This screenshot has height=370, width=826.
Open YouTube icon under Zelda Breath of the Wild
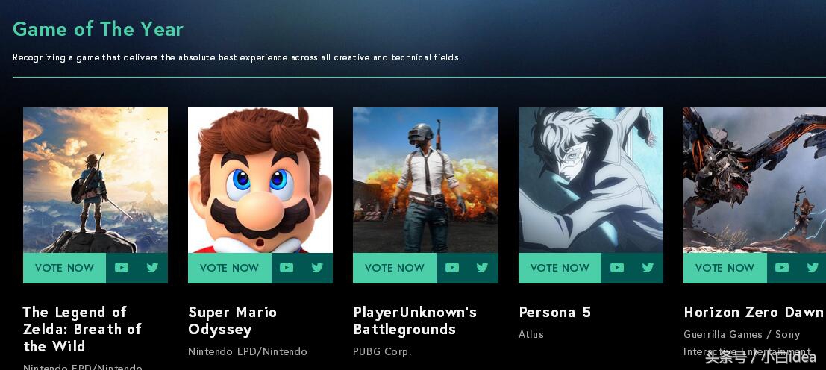click(x=122, y=268)
